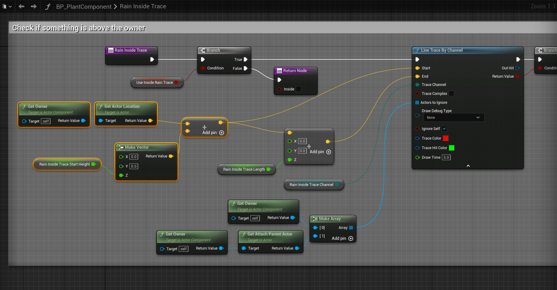Click BP_PlantComponent in the breadcrumb
This screenshot has width=557, height=290.
point(84,6)
